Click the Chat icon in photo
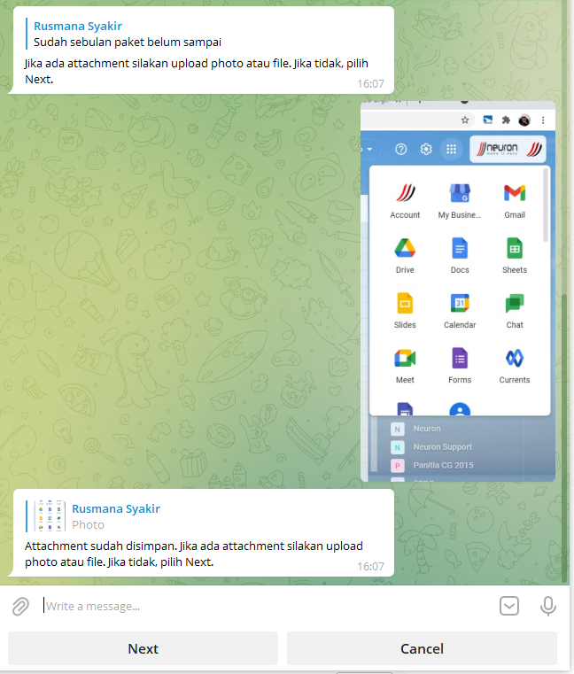Viewport: 574px width, 674px height. (515, 304)
